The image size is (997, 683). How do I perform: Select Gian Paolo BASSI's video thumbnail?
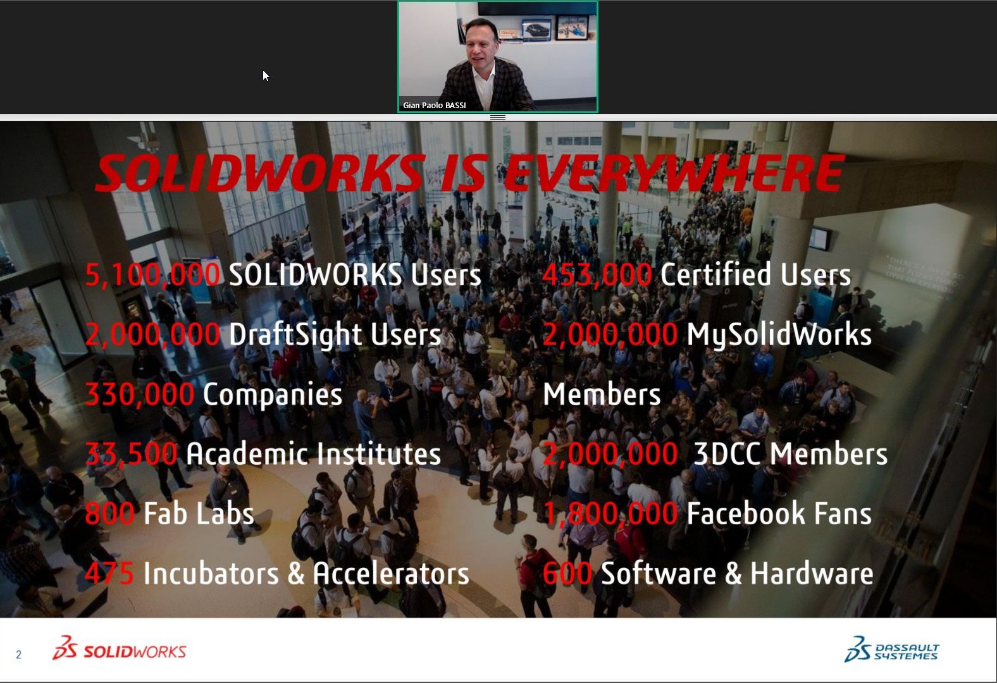pos(498,57)
